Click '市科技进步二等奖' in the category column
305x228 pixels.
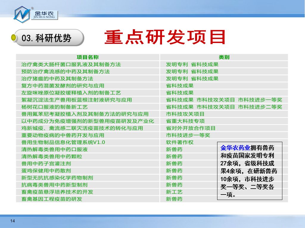point(260,107)
